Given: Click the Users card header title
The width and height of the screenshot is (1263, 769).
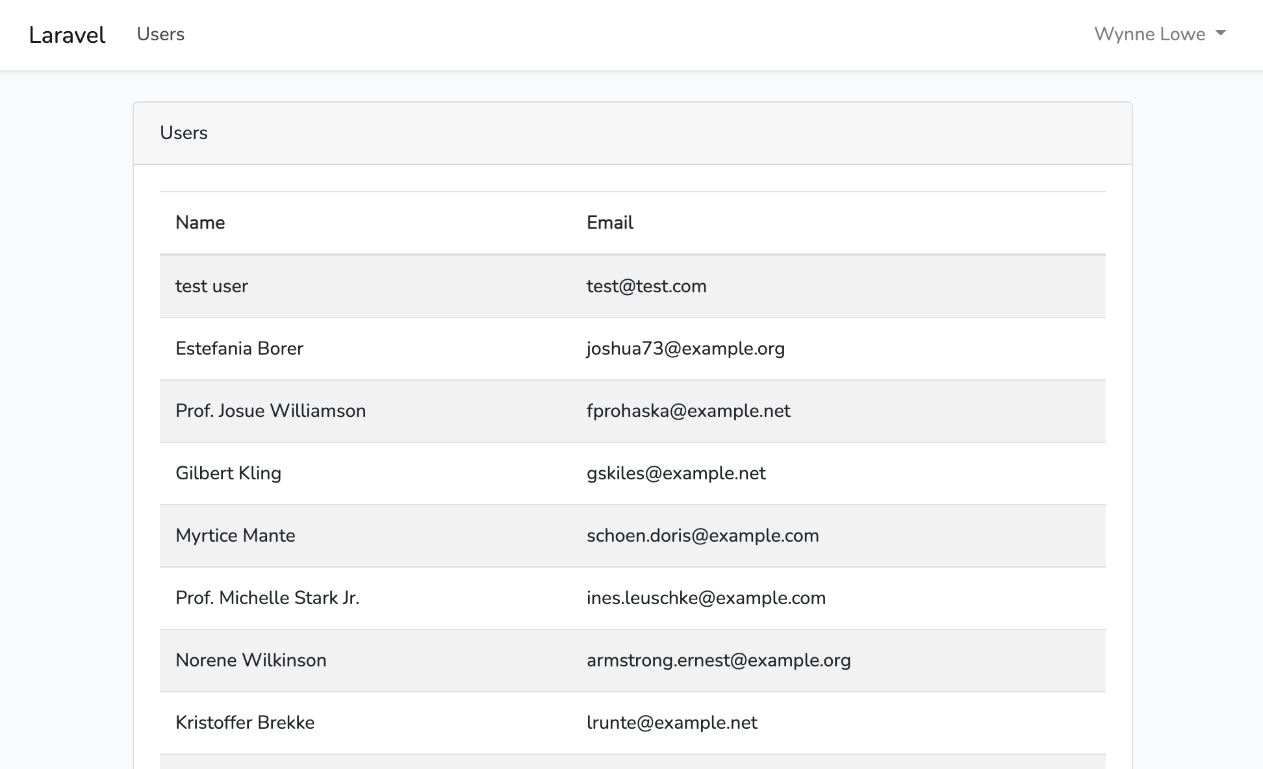Looking at the screenshot, I should point(184,132).
